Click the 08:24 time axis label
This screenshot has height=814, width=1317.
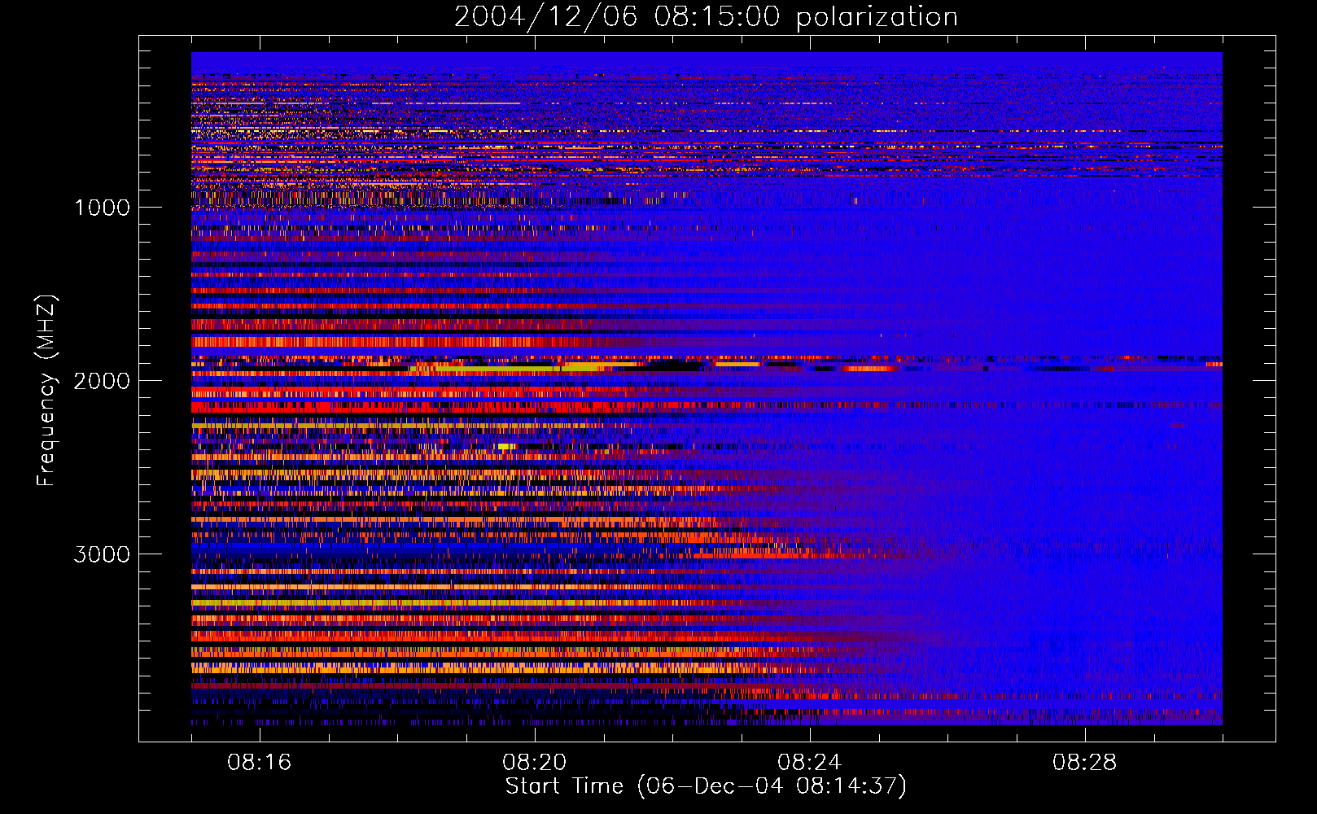809,763
